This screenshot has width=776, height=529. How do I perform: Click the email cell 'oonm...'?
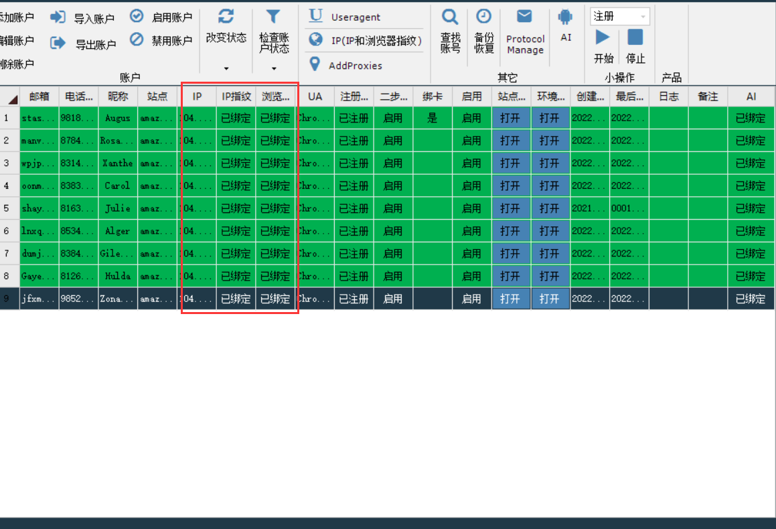tap(39, 186)
